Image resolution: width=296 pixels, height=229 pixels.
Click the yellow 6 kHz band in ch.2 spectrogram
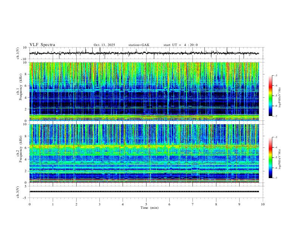tap(144, 146)
